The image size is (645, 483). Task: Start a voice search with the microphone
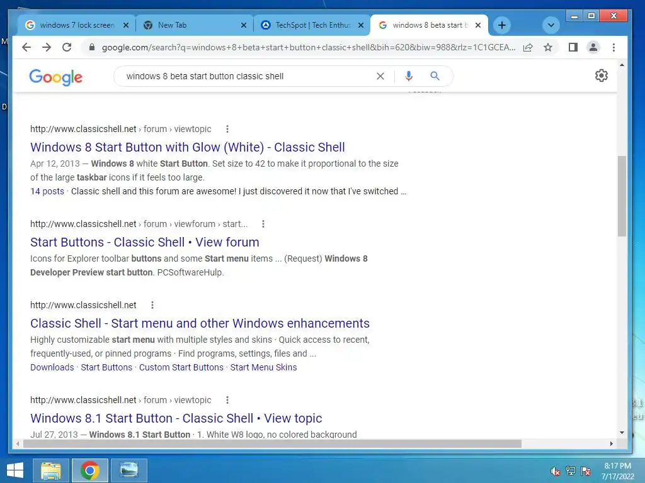click(408, 76)
